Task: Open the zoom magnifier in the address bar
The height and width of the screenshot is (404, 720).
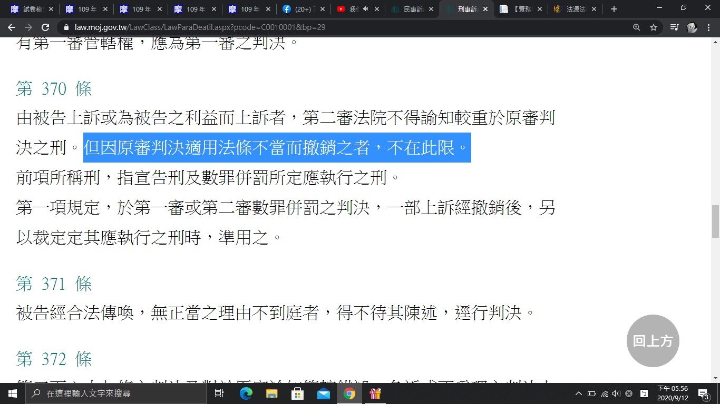Action: tap(637, 27)
